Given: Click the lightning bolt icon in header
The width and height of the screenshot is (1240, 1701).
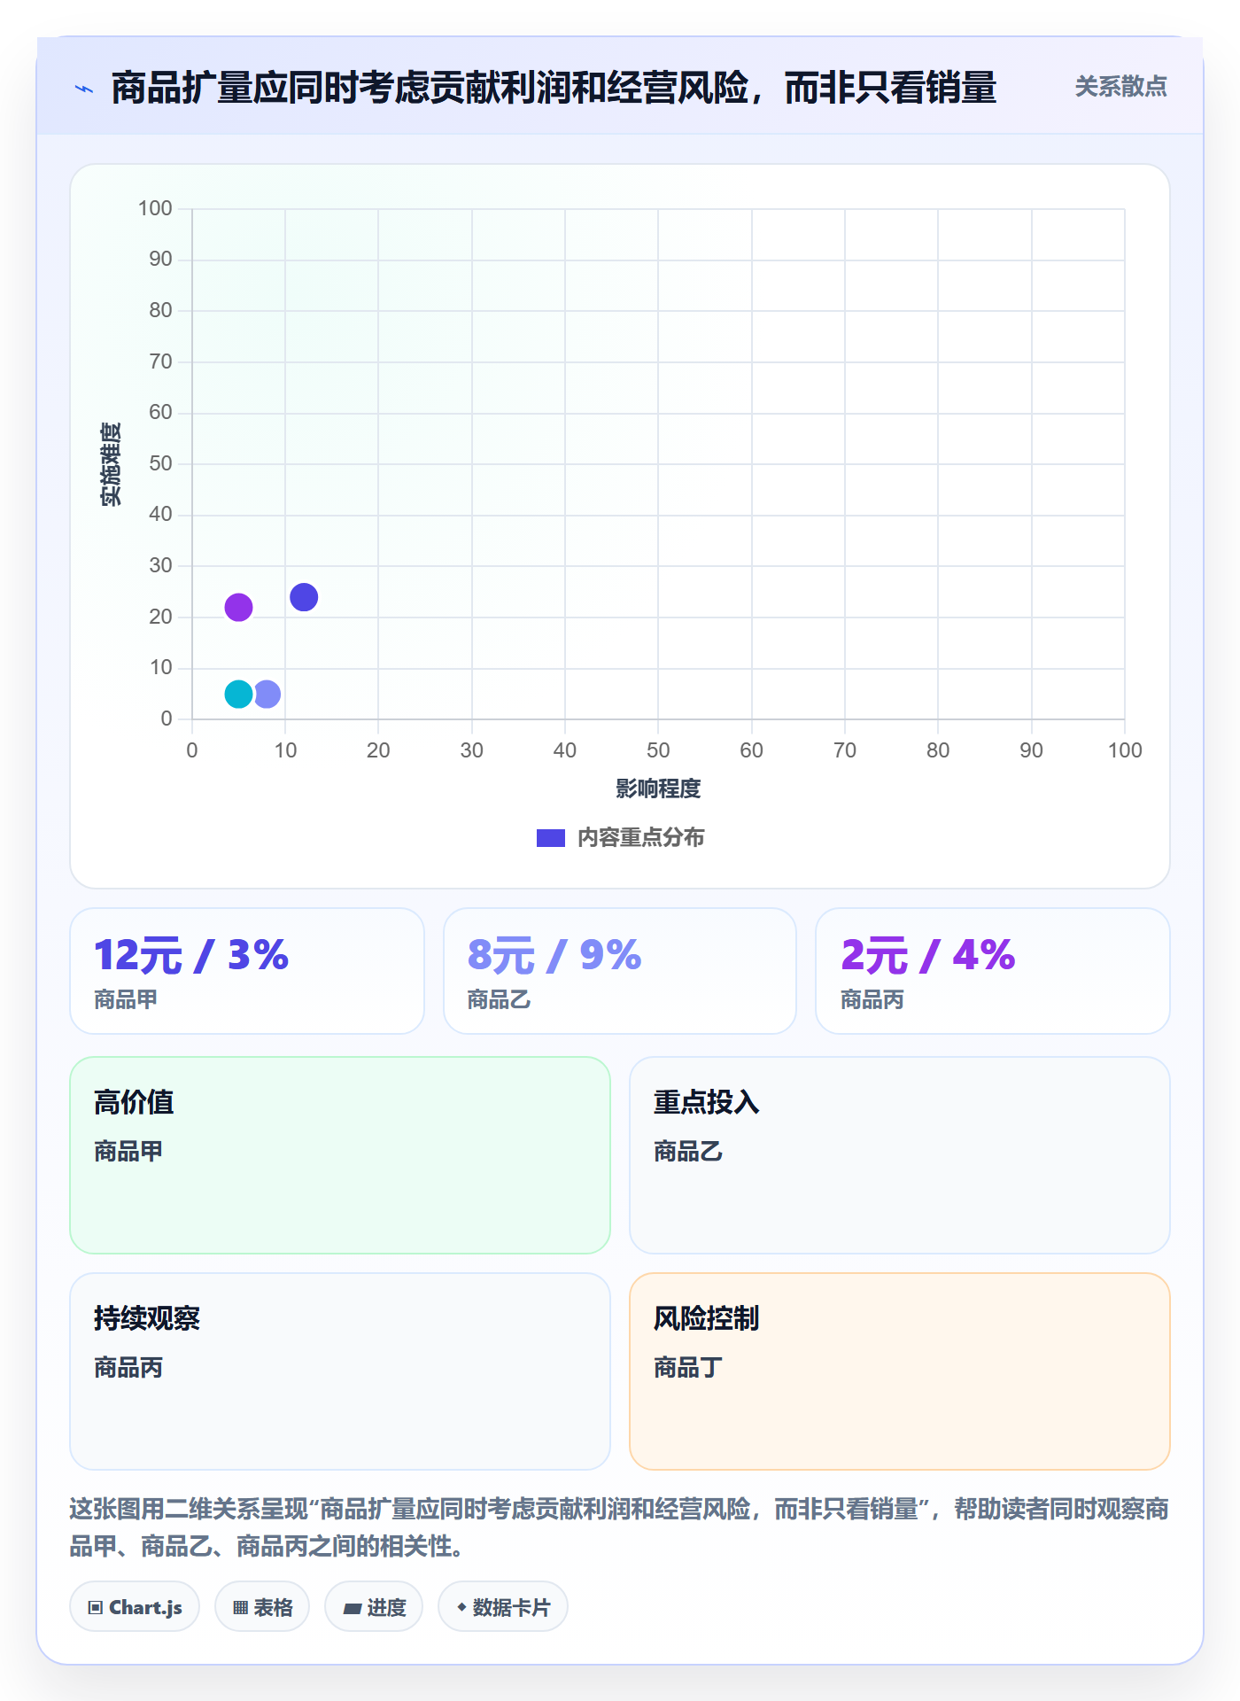Looking at the screenshot, I should point(84,89).
